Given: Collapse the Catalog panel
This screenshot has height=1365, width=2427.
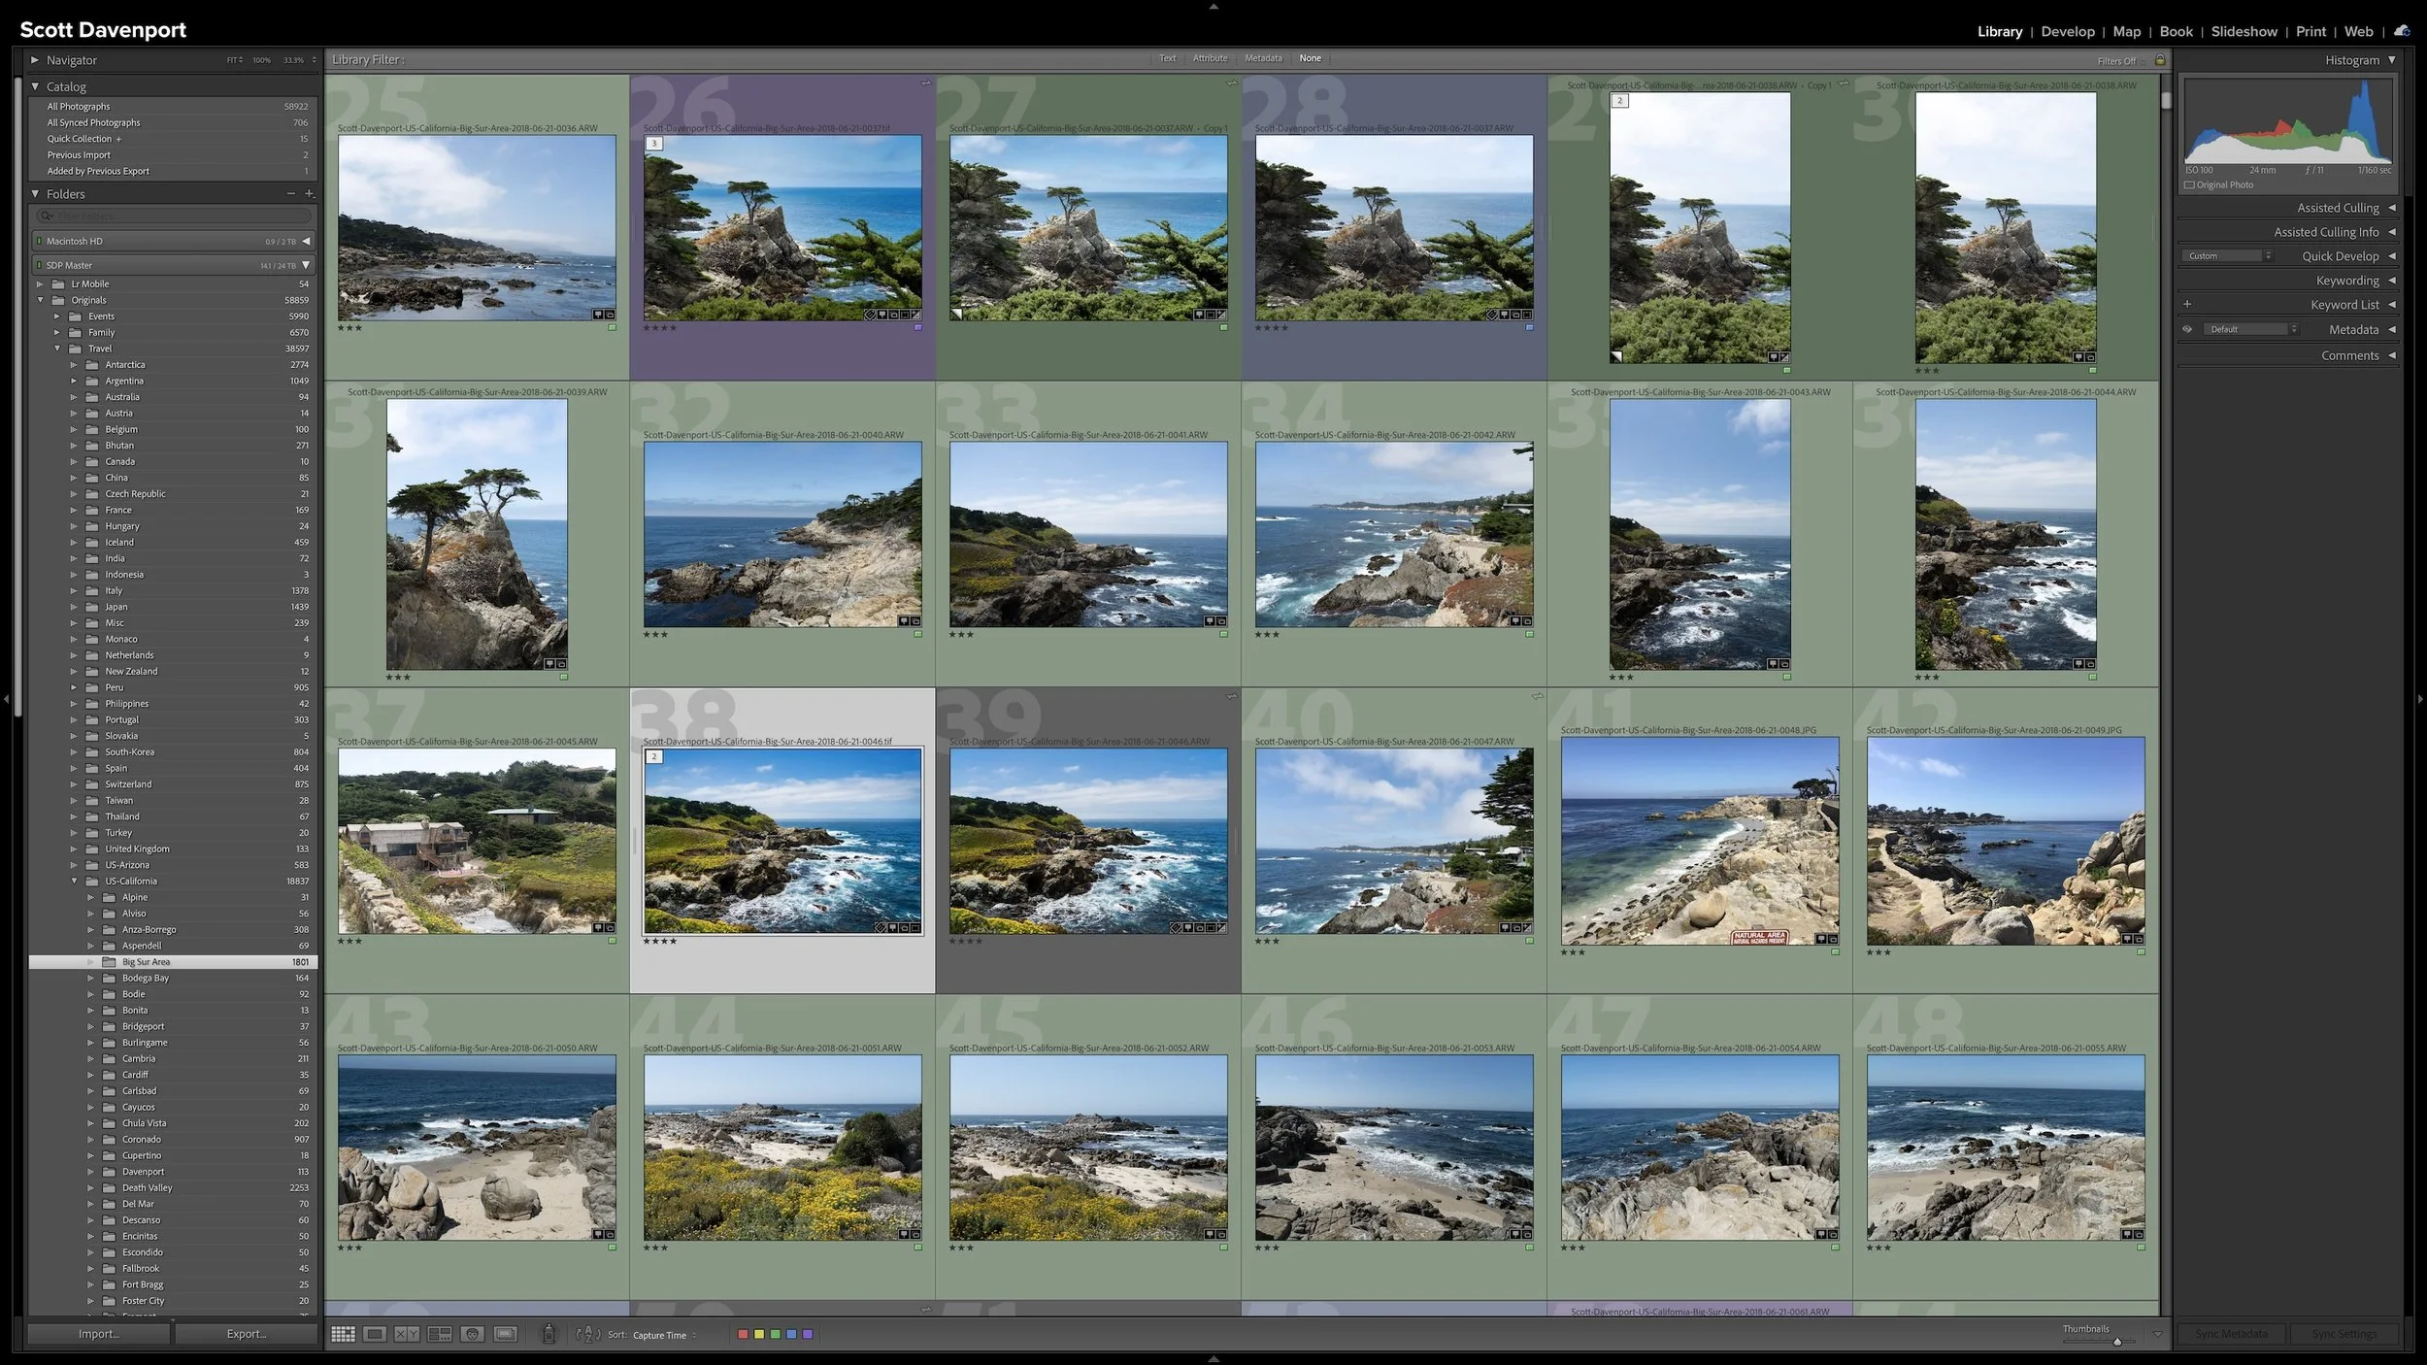Looking at the screenshot, I should [x=35, y=86].
